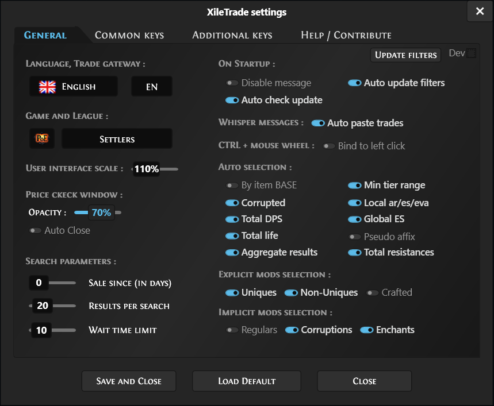Viewport: 494px width, 406px height.
Task: Toggle Non-Uniques explicit mods switch
Action: 291,293
